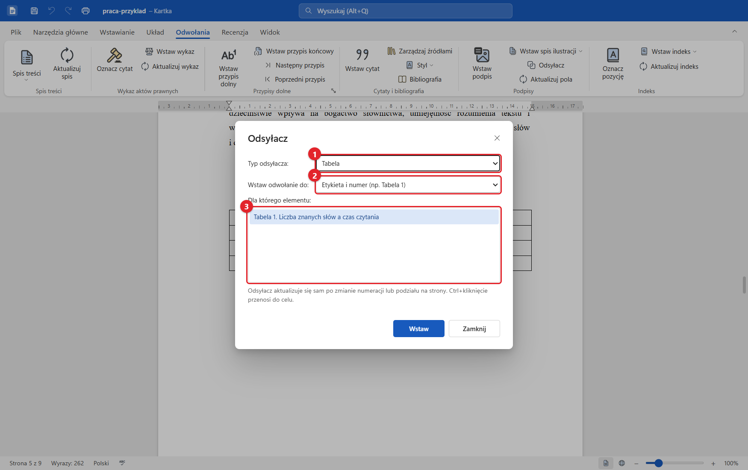The width and height of the screenshot is (748, 470).
Task: Click the Wstaw cytat quotation icon
Action: 362,55
